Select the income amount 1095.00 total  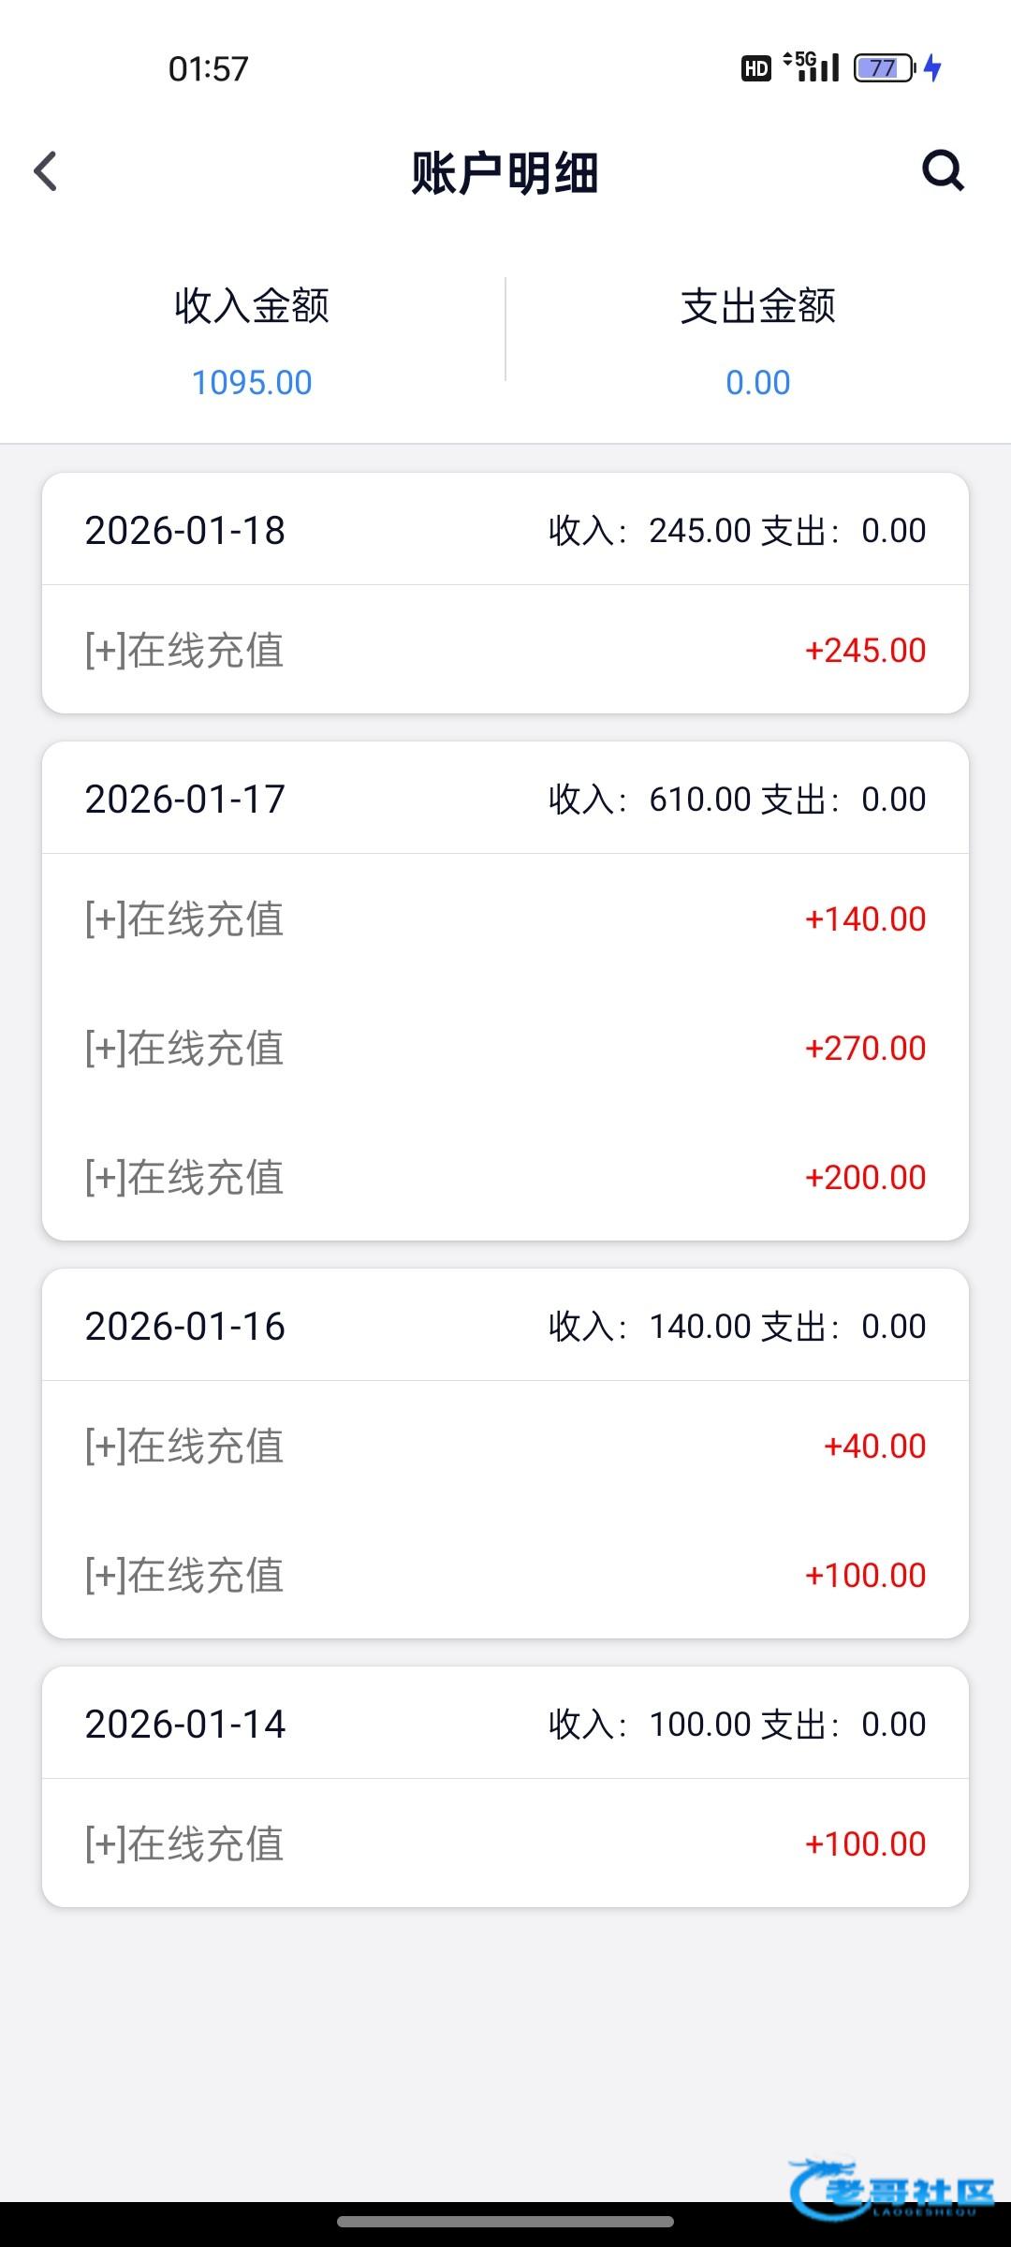coord(252,382)
